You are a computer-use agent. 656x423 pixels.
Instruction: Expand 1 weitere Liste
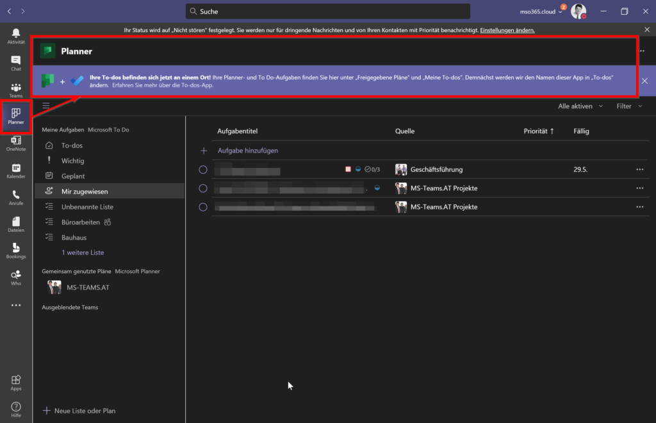point(83,253)
